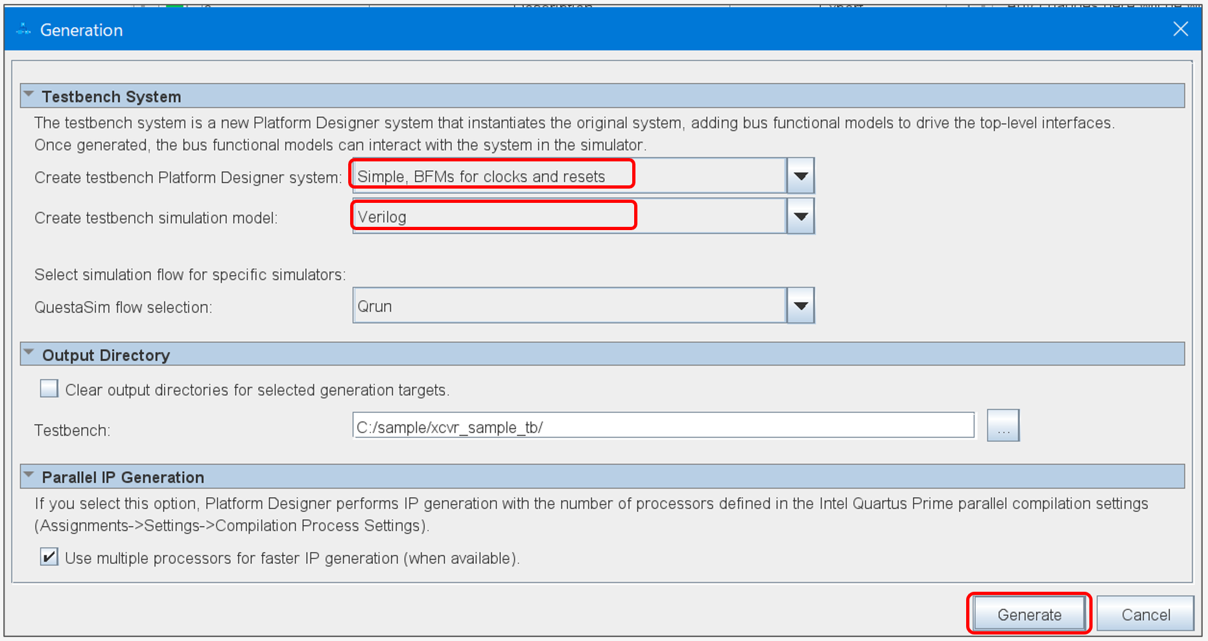1208x641 pixels.
Task: Click the Generation dialog title bar icon
Action: point(23,30)
